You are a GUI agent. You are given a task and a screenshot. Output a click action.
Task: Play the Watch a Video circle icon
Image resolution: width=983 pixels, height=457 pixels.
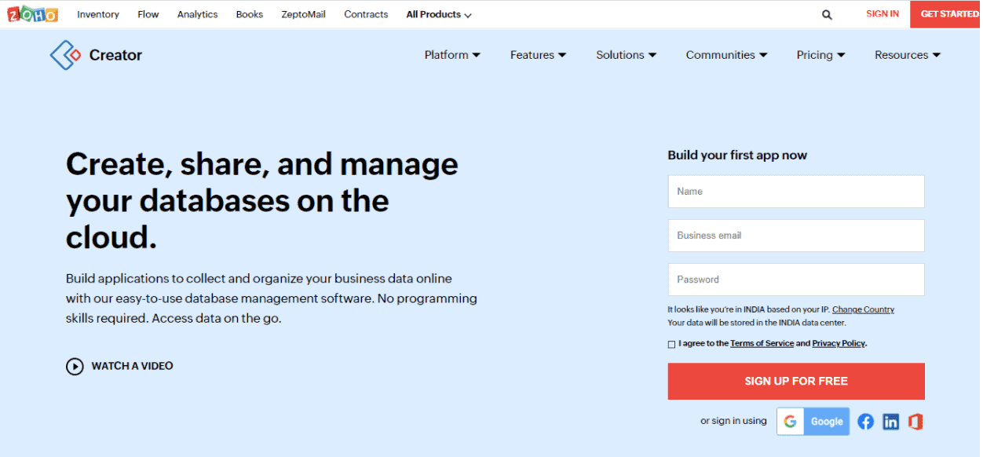coord(75,366)
